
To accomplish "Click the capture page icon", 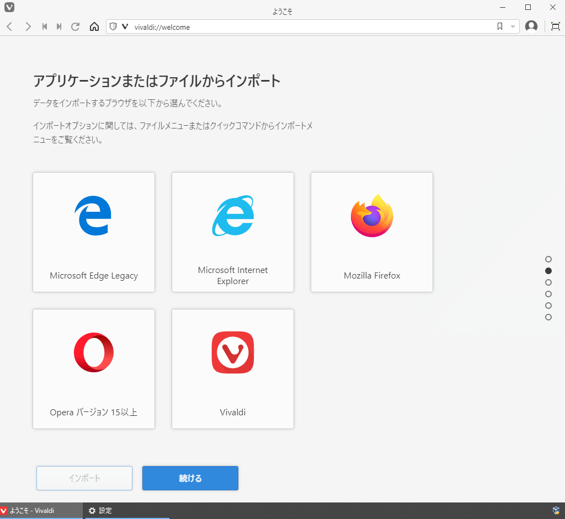I will click(x=556, y=26).
